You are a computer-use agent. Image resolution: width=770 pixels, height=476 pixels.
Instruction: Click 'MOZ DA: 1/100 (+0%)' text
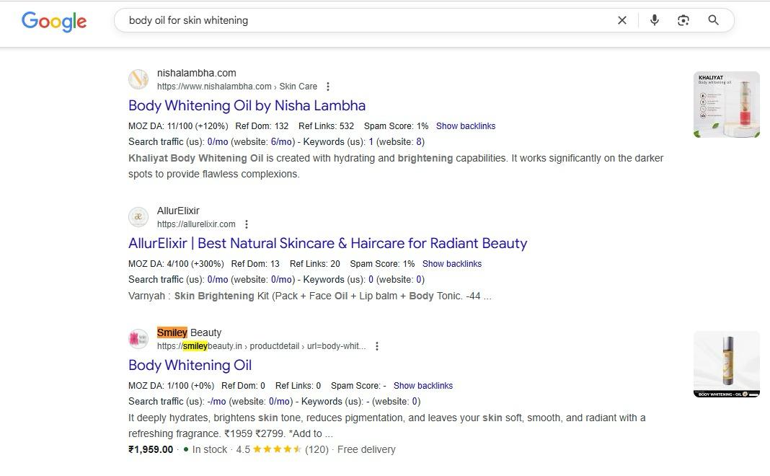[172, 385]
